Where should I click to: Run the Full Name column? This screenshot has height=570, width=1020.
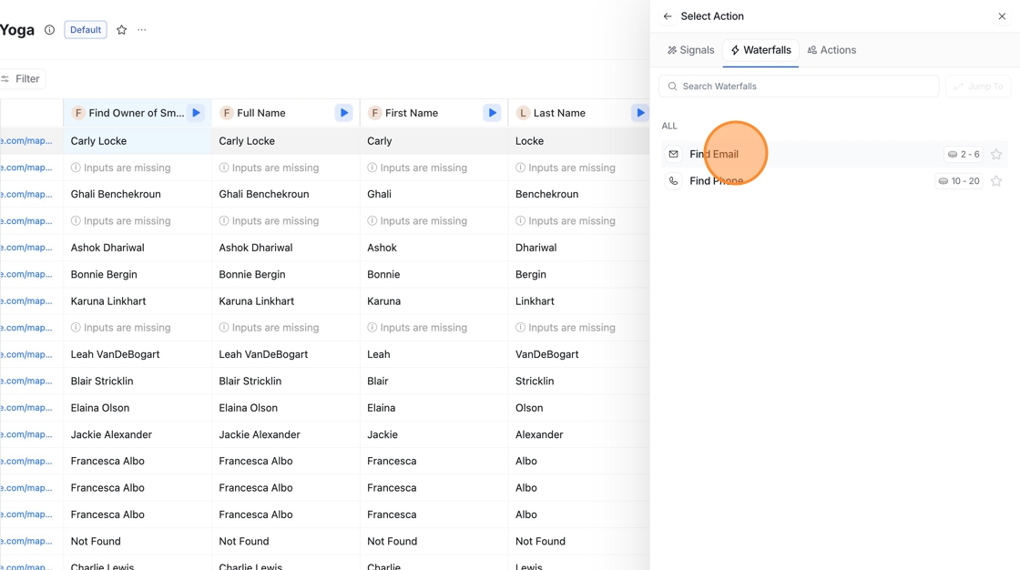tap(344, 113)
